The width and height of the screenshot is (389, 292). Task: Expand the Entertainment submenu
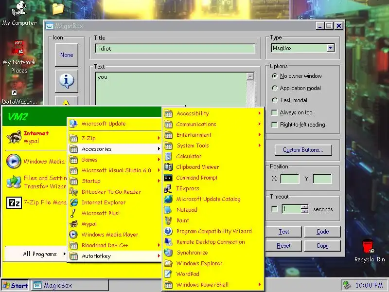213,135
